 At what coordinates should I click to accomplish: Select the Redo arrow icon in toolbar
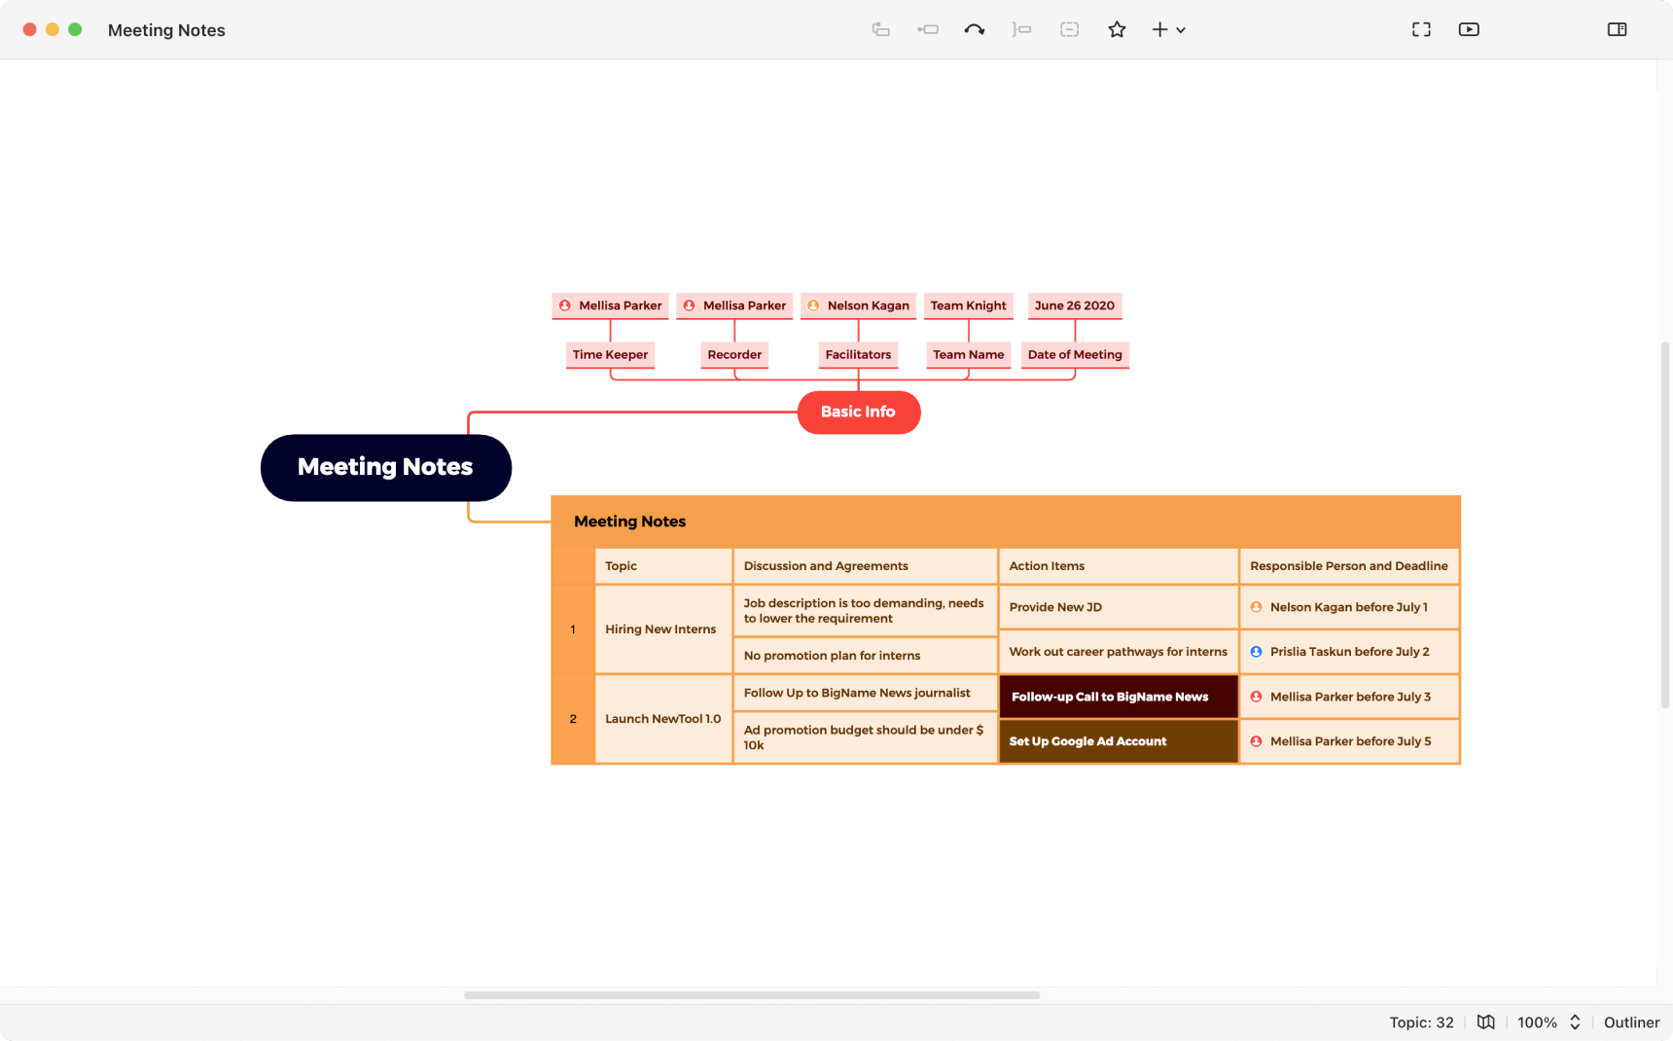[x=974, y=29]
